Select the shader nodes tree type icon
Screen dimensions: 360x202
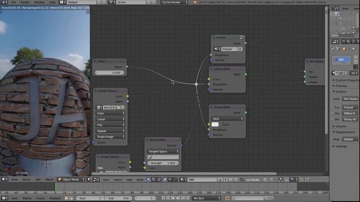pyautogui.click(x=149, y=180)
